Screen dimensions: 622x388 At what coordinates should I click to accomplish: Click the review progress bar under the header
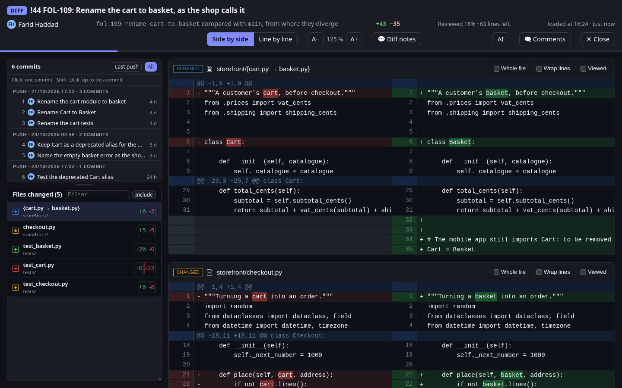[x=311, y=51]
